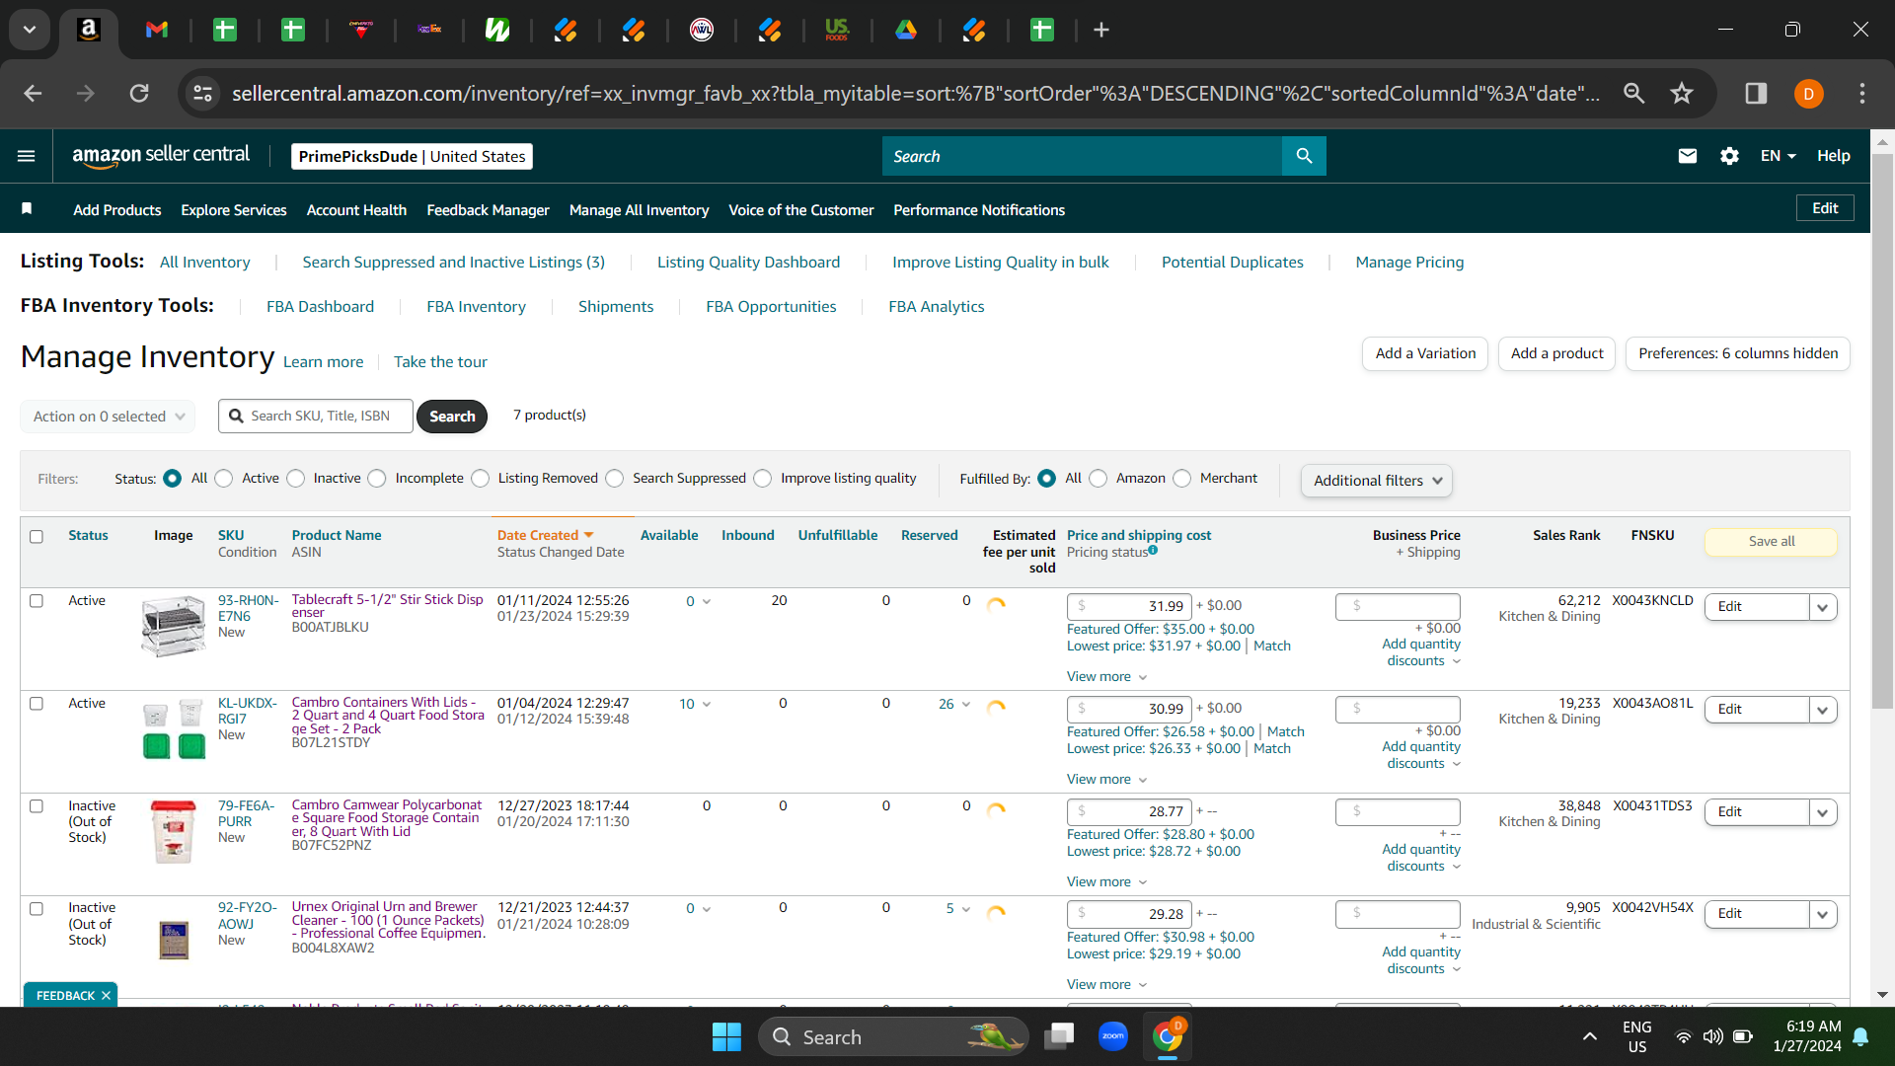The width and height of the screenshot is (1895, 1066).
Task: Close the Feedback tab with X
Action: coord(106,995)
